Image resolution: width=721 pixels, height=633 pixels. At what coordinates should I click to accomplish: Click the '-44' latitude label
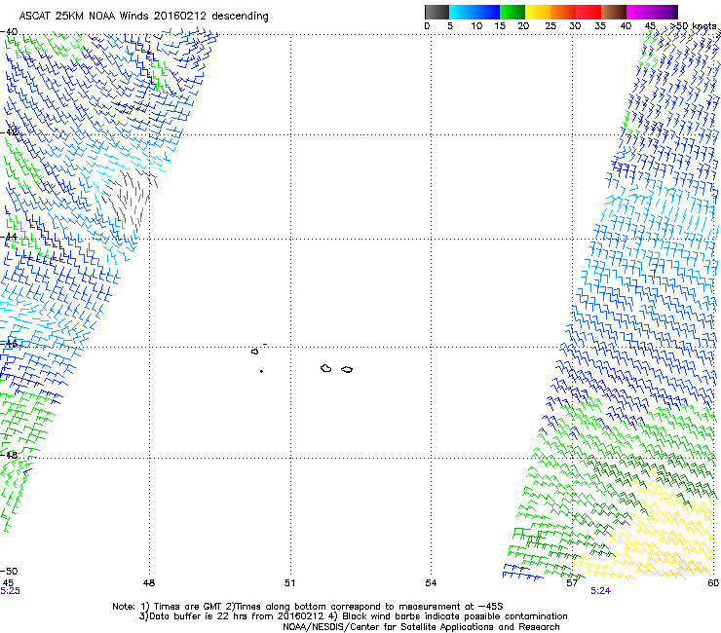pos(10,237)
